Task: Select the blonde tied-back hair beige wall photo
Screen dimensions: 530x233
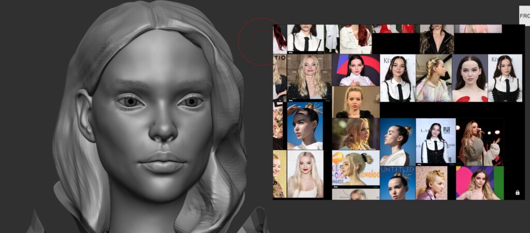Action: [356, 102]
